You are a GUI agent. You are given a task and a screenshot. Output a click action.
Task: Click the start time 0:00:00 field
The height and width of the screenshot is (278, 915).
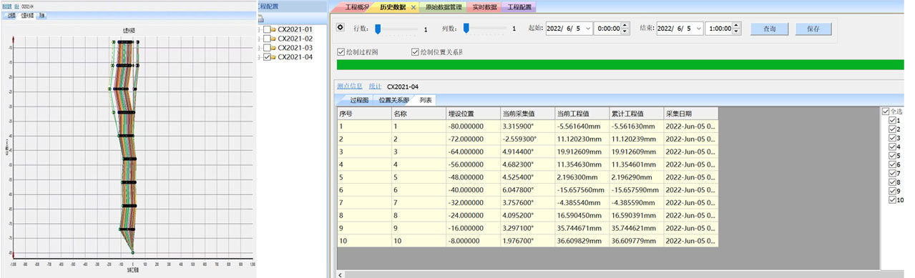(607, 29)
